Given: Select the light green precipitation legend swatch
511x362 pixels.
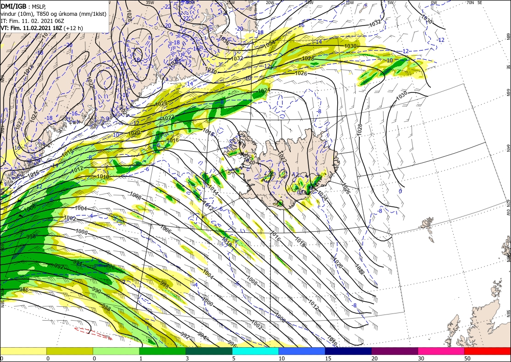Looking at the screenshot, I should pos(116,351).
